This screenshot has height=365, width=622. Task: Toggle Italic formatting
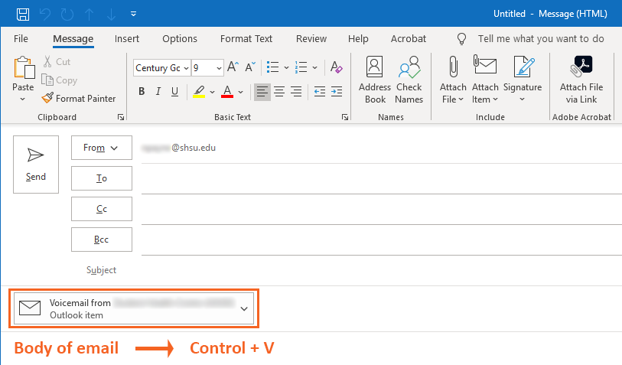pos(158,92)
